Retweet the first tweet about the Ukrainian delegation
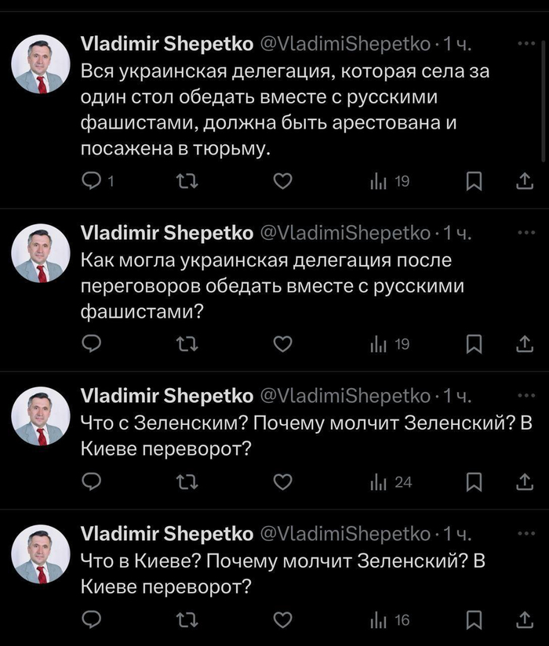Screen dimensions: 549x646 pos(187,182)
